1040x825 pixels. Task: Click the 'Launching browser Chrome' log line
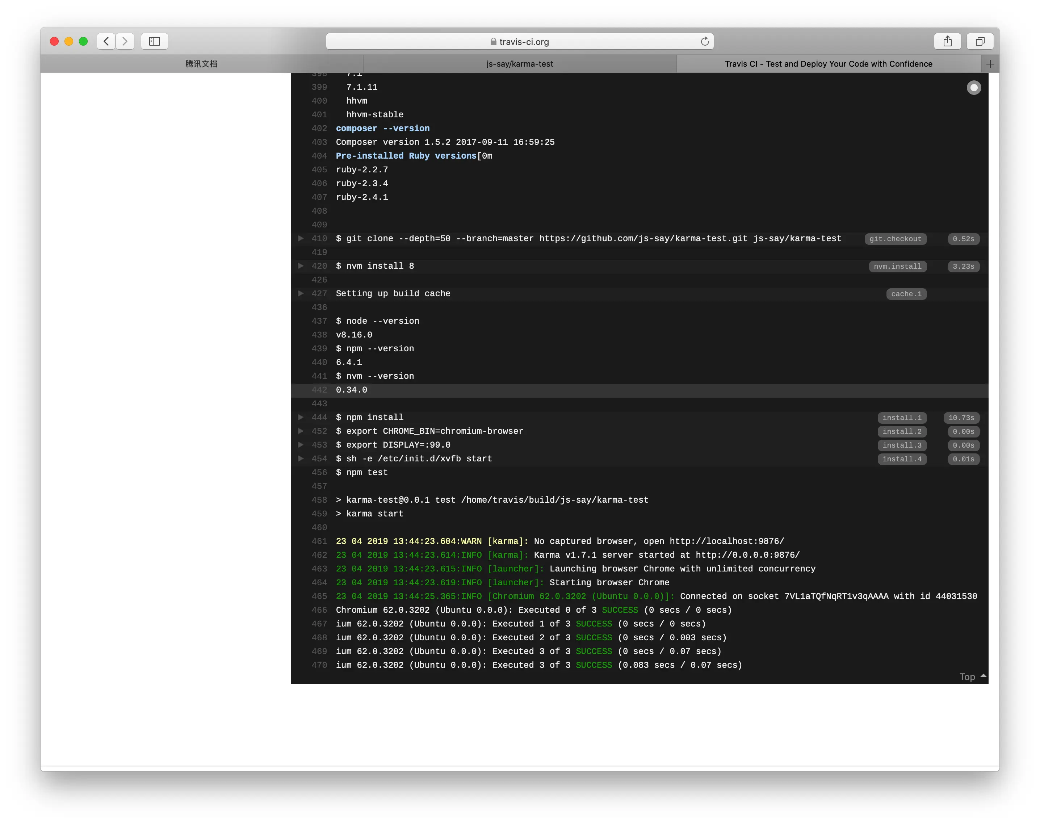coord(575,569)
